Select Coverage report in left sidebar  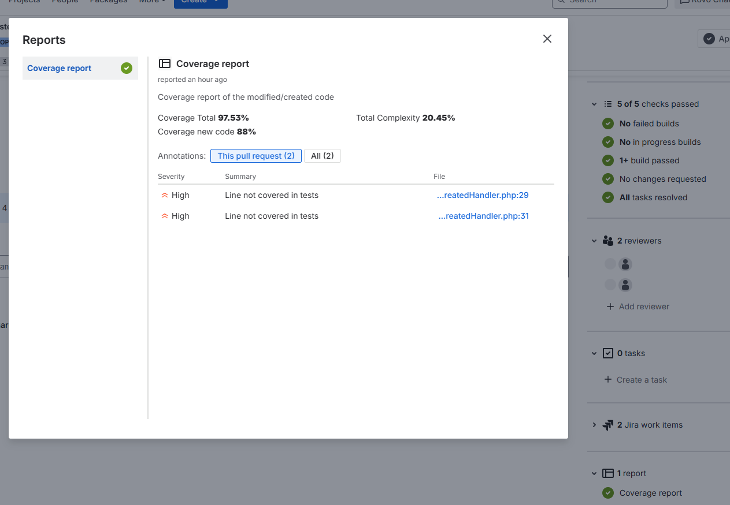[x=60, y=68]
